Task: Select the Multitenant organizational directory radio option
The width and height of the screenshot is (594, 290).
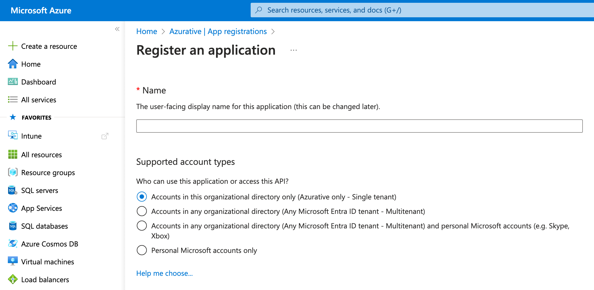Action: coord(142,211)
